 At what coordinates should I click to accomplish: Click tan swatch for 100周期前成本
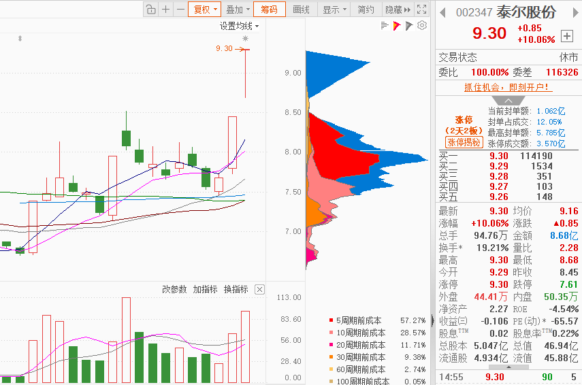click(x=331, y=381)
